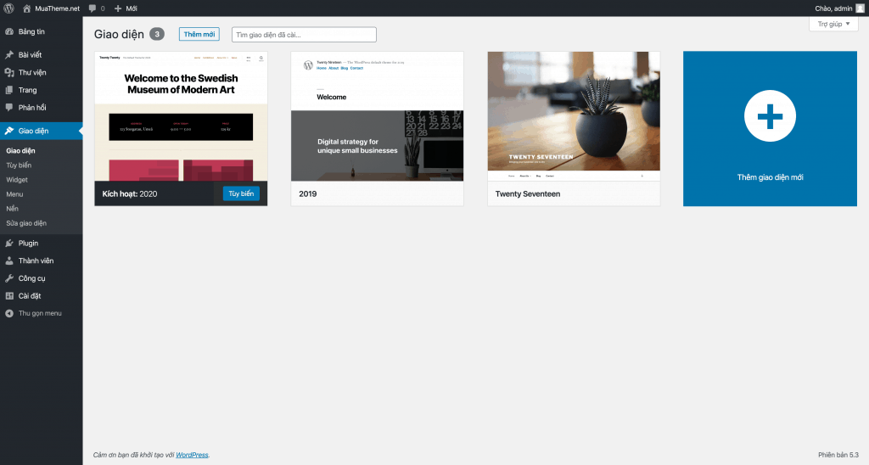Select Giao diện submenu item
The image size is (869, 465).
pos(20,151)
